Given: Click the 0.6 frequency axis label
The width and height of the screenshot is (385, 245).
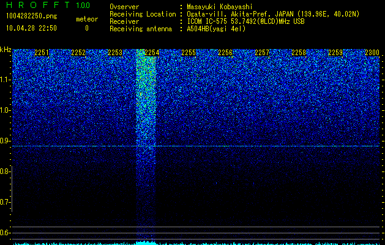Looking at the screenshot, I should coord(5,233).
